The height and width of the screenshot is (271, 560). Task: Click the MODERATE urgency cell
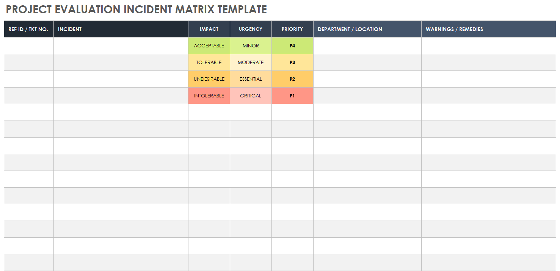(x=251, y=63)
